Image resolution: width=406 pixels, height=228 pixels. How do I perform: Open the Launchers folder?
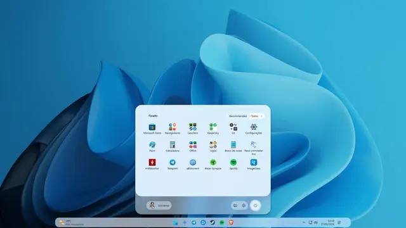[x=193, y=129]
